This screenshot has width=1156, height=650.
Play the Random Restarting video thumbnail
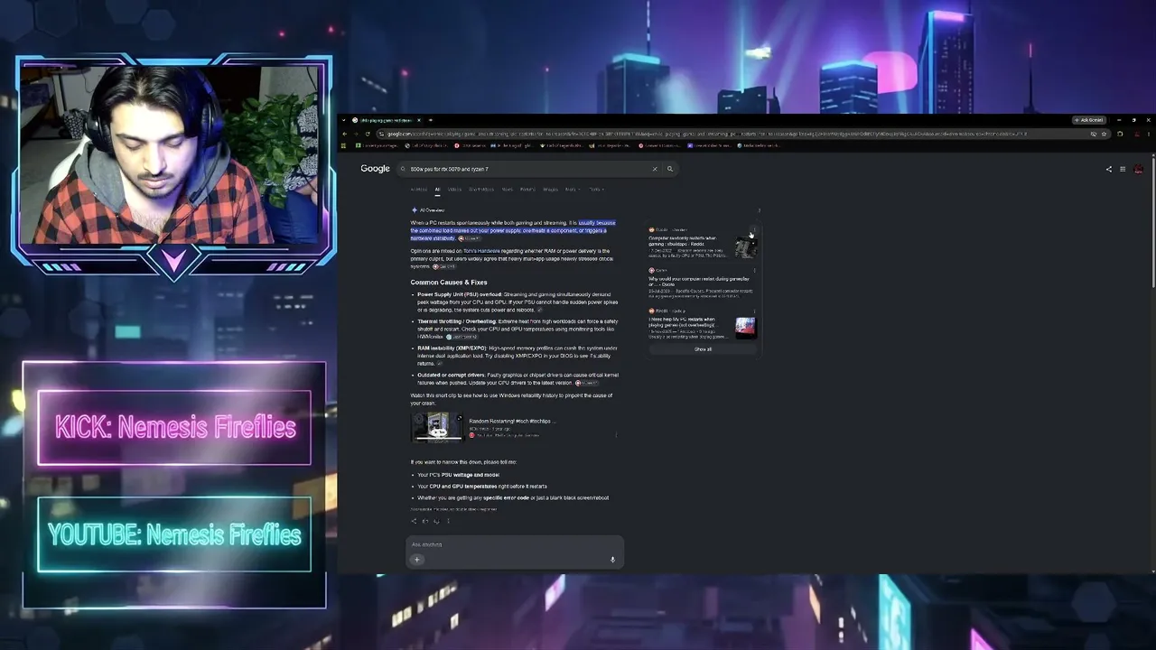point(438,427)
